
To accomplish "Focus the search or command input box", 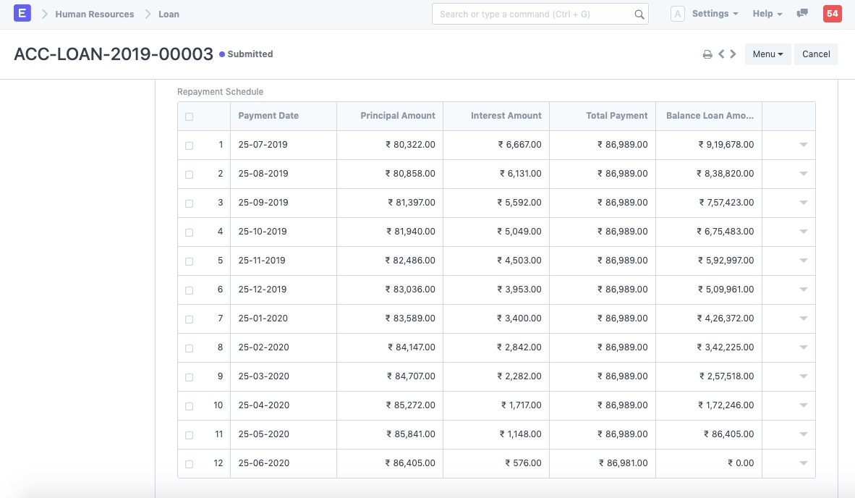I will [534, 14].
